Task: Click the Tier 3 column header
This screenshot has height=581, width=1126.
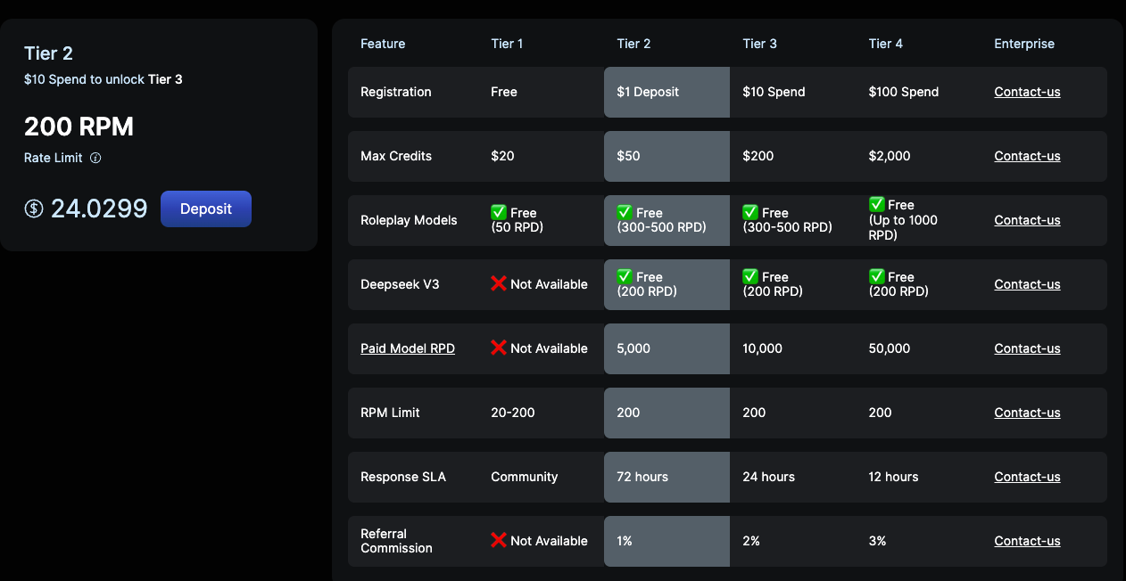Action: coord(759,44)
